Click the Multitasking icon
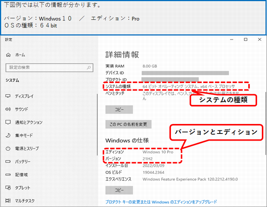Image resolution: width=267 pixels, height=207 pixels. pos(8,201)
